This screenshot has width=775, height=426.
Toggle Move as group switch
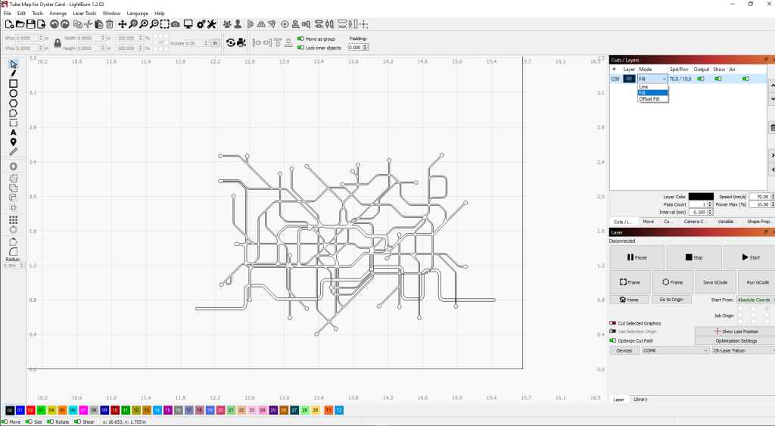tap(300, 39)
